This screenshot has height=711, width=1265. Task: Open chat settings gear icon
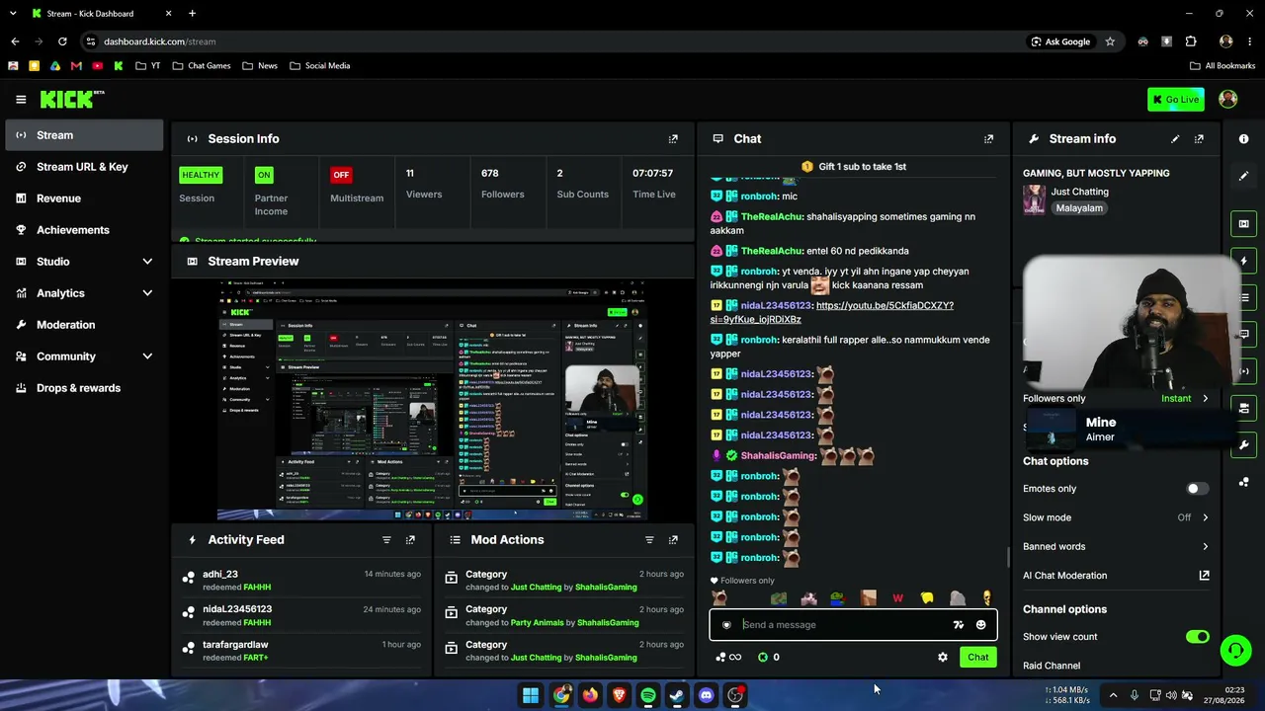tap(943, 657)
